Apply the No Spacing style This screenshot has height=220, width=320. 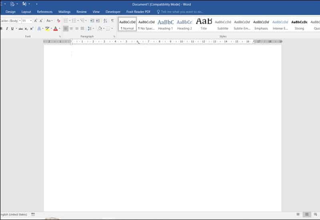click(146, 24)
